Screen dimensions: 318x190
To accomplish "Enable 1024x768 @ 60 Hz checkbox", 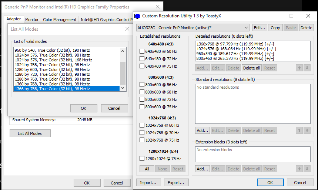I will tap(142, 125).
